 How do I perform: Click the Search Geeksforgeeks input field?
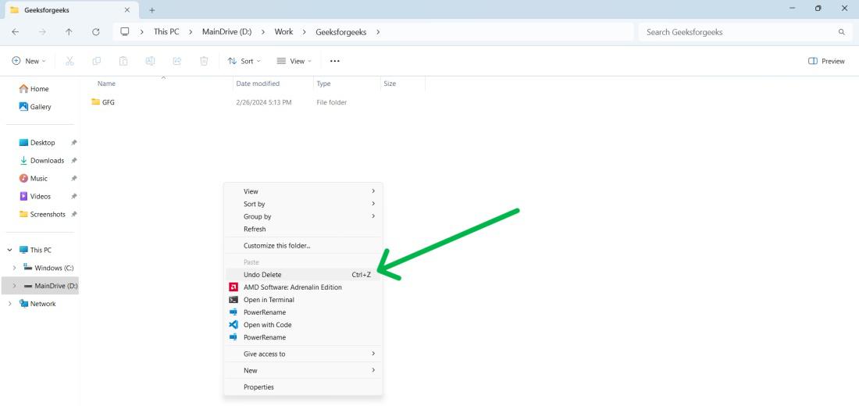pos(744,32)
